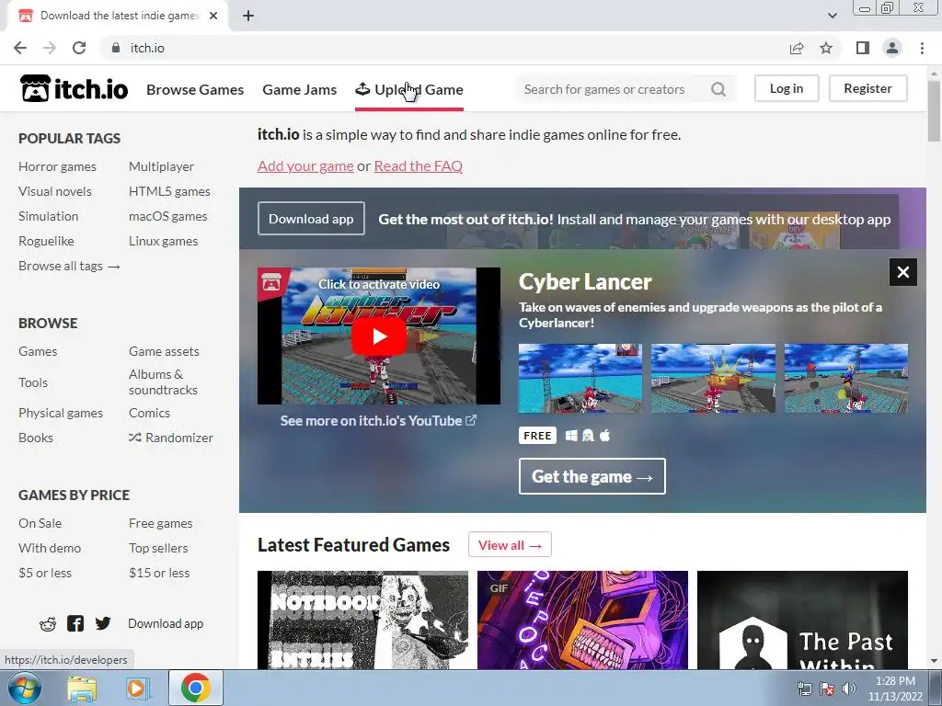Dismiss the Cyber Lancer featured banner
The image size is (942, 706).
coord(903,272)
